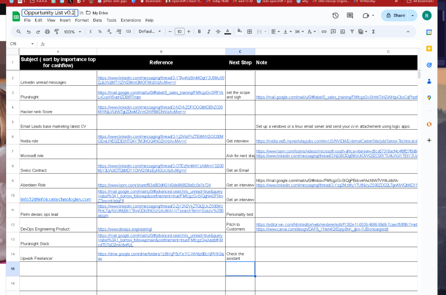446x295 pixels.
Task: Open Google Tasks side panel
Action: point(429,65)
